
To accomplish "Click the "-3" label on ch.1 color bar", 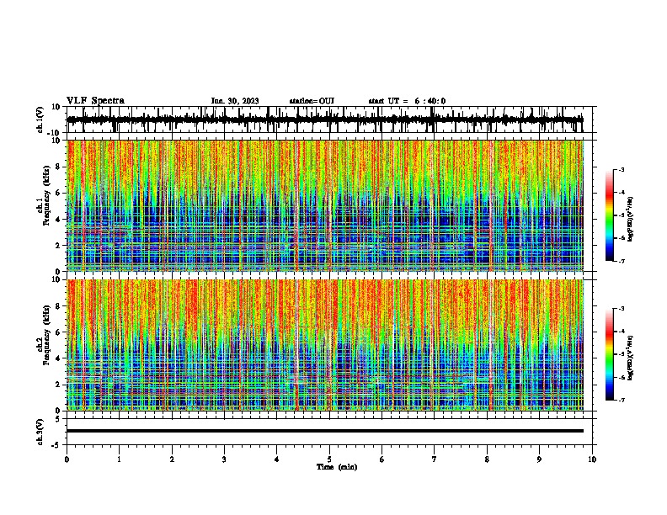I will 622,169.
